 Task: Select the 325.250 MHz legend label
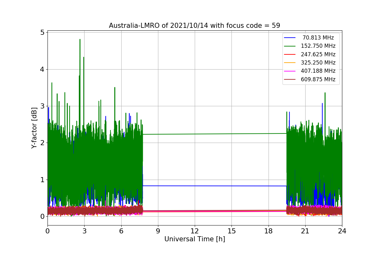tap(318, 63)
